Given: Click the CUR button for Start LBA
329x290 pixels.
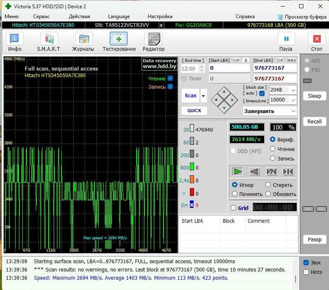Looking at the screenshot, I should point(236,60).
